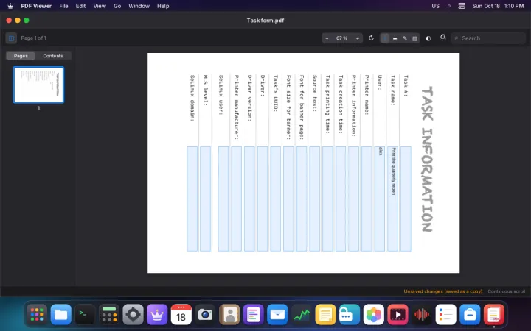The height and width of the screenshot is (331, 531).
Task: Click the Source host form field
Action: (x=315, y=199)
